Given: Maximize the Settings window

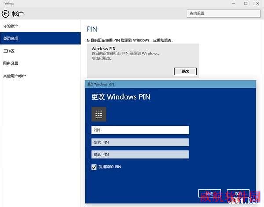Looking at the screenshot, I should click(x=246, y=4).
